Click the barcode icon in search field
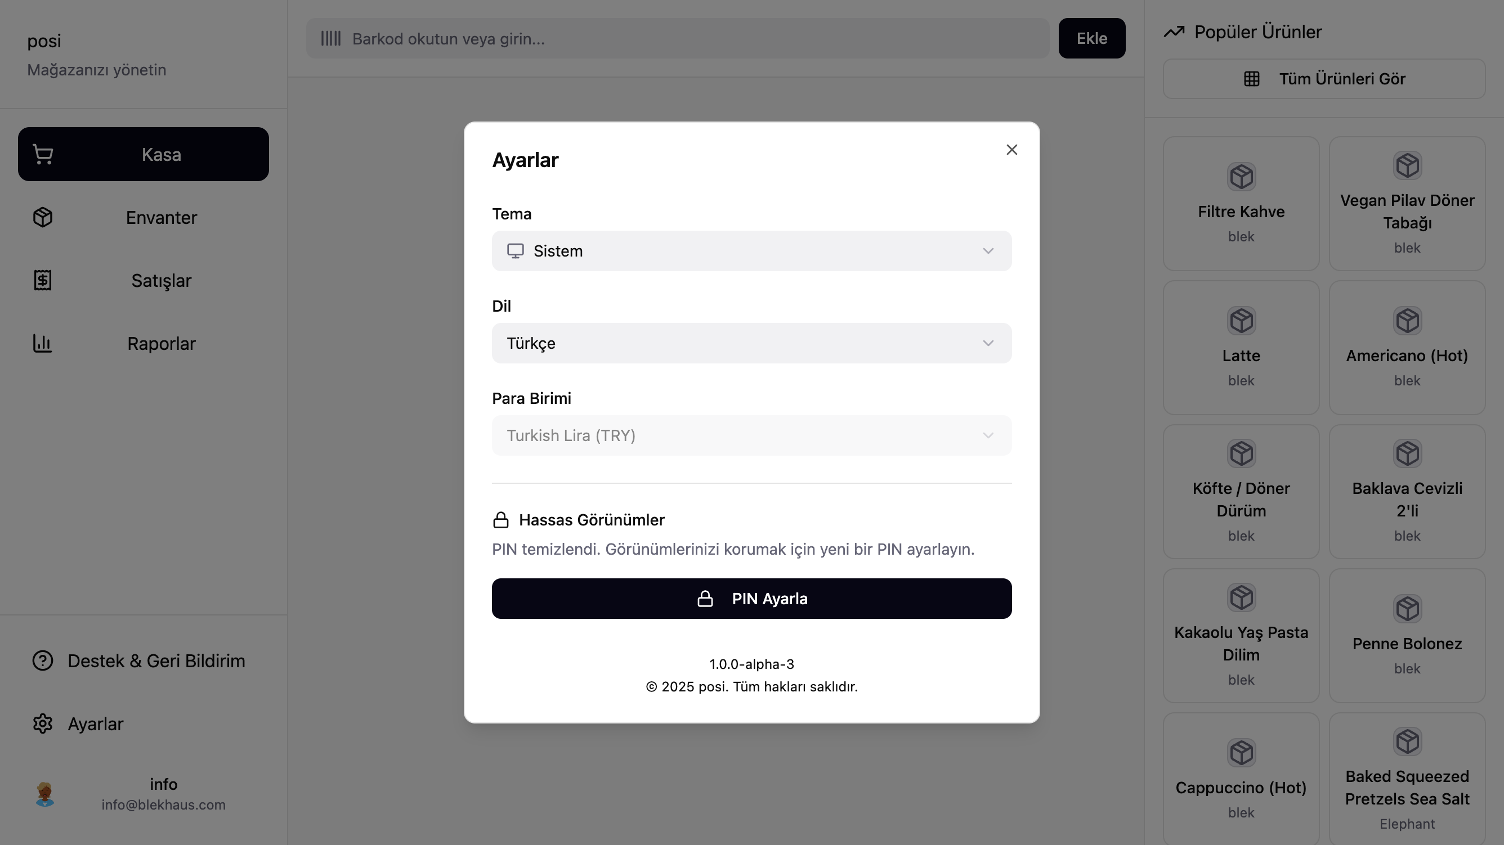The image size is (1504, 845). 330,38
